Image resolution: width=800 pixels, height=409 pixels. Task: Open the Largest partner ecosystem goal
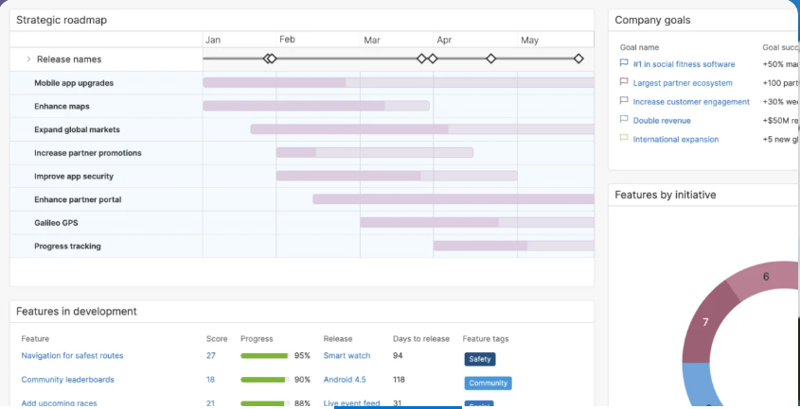tap(683, 83)
